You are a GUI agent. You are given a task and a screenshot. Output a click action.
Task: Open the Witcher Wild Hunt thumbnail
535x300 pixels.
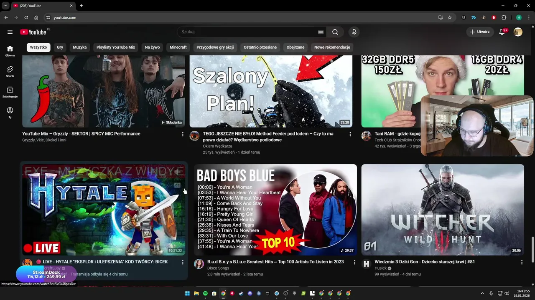click(x=443, y=210)
